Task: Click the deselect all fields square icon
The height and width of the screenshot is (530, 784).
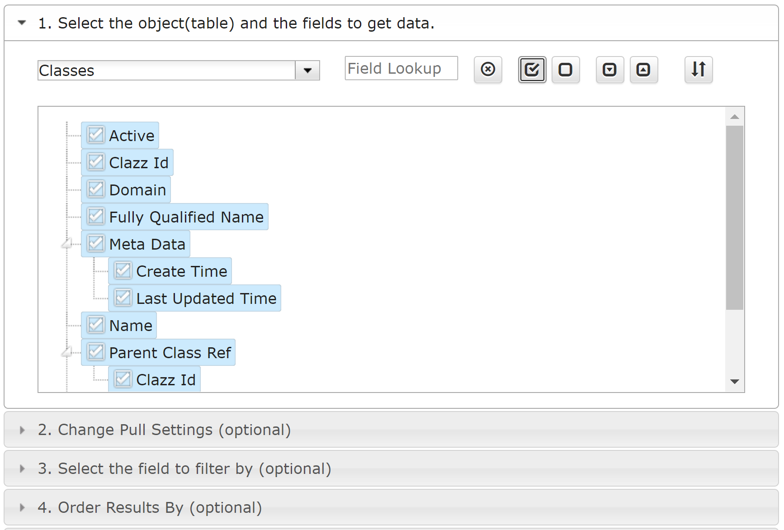Action: [566, 70]
